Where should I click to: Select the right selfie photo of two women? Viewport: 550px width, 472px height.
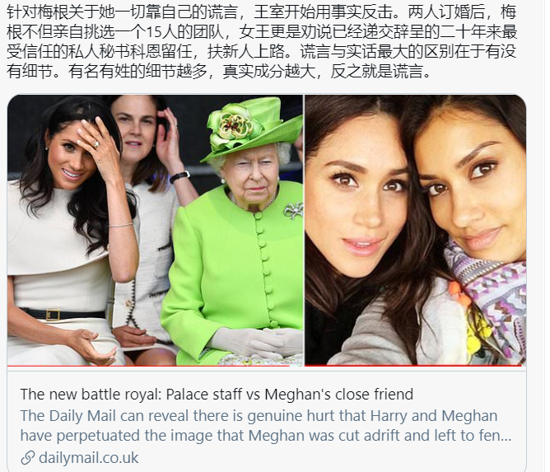416,230
